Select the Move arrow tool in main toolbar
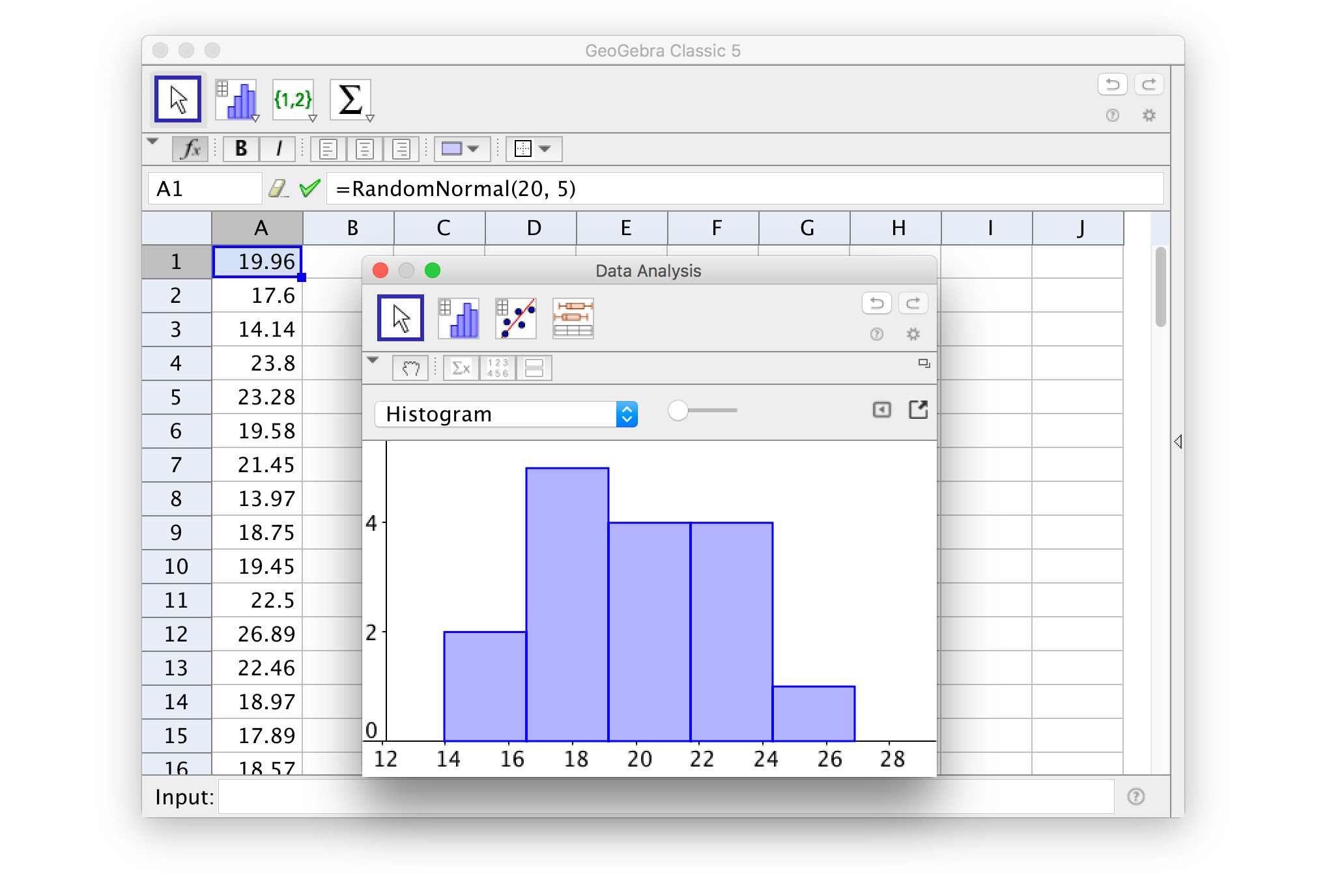 [177, 99]
